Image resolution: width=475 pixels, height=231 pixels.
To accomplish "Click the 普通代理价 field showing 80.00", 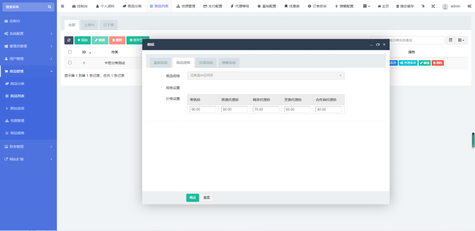I will 234,109.
